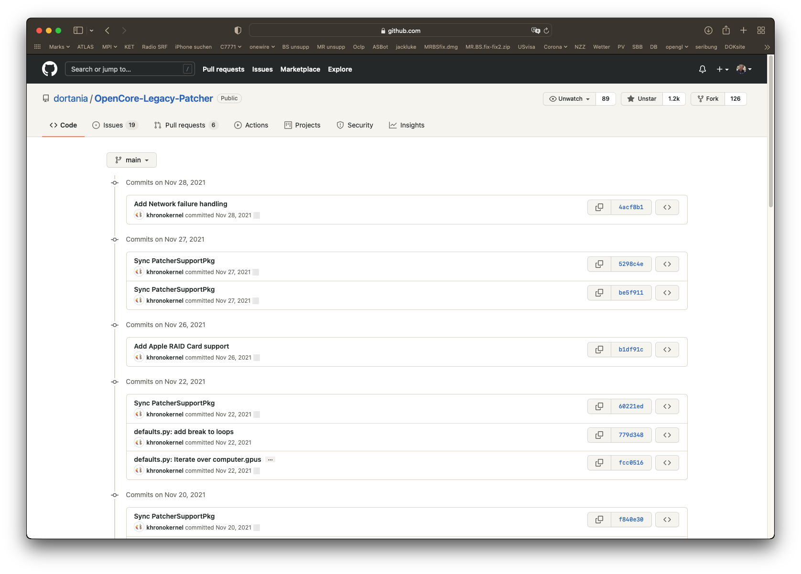
Task: Open the Actions tab
Action: click(x=251, y=125)
